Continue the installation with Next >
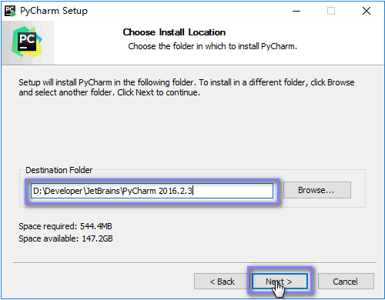The image size is (385, 300). pos(280,282)
